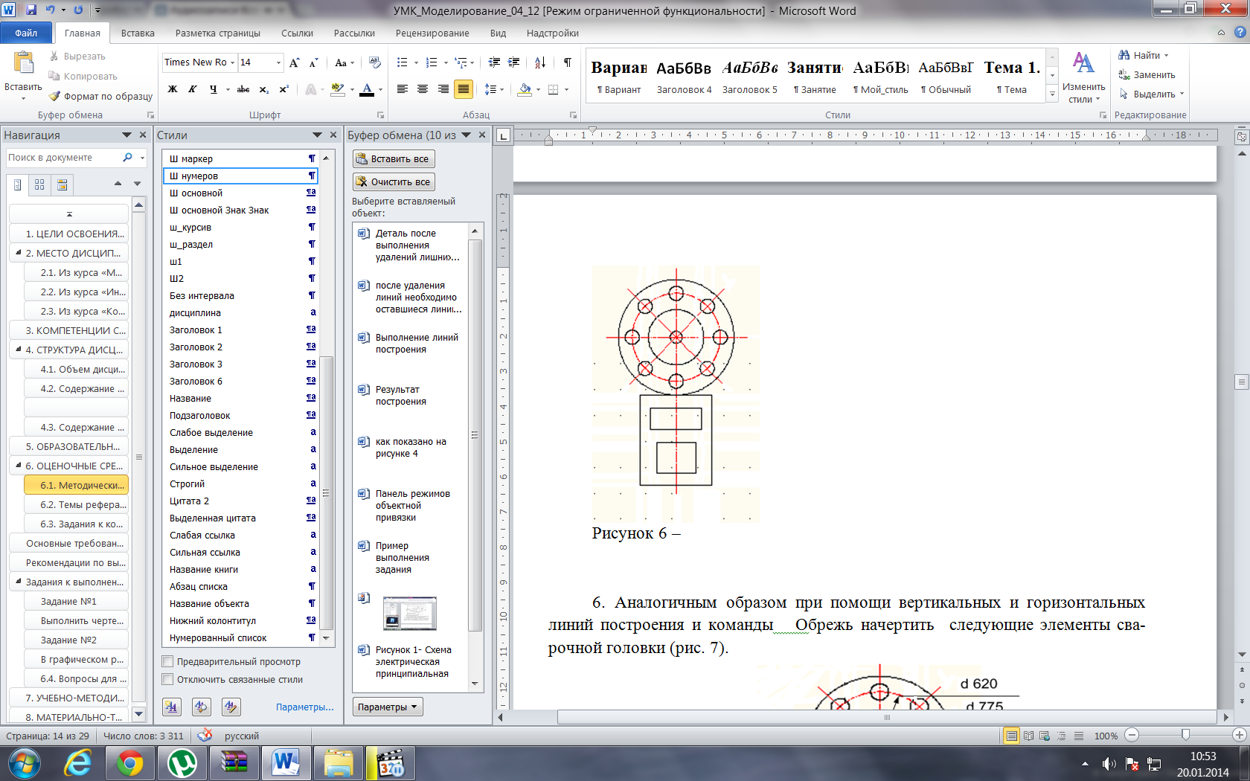Screen dimensions: 1250x781
Task: Open the Файл tab
Action: coord(26,33)
